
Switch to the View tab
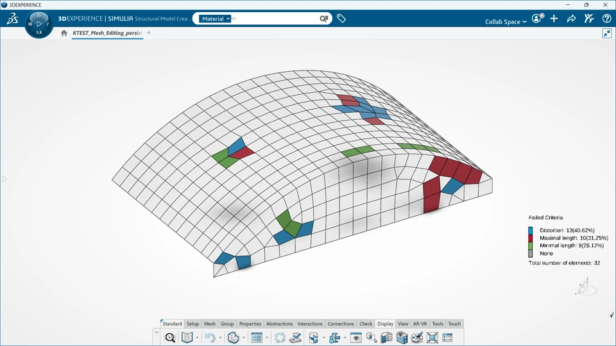pos(403,324)
